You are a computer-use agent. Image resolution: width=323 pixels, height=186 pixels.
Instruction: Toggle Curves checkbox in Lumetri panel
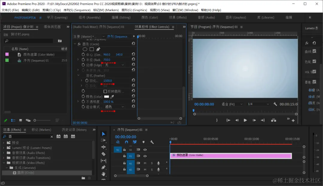314,51
